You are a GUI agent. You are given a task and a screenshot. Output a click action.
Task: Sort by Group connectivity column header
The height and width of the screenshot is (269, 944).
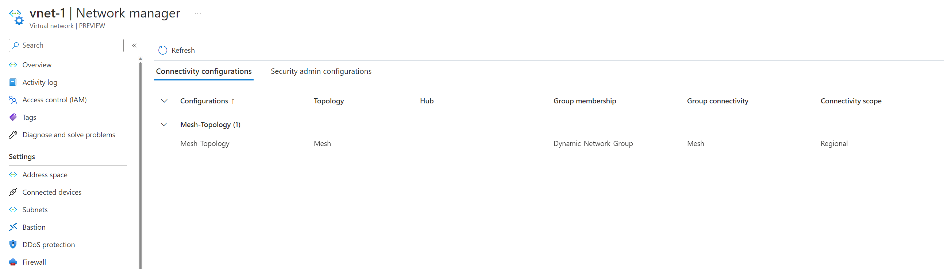[x=717, y=101]
